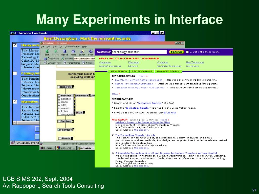Enable Search within these results checkbox
This screenshot has width=259, height=194.
pos(187,52)
